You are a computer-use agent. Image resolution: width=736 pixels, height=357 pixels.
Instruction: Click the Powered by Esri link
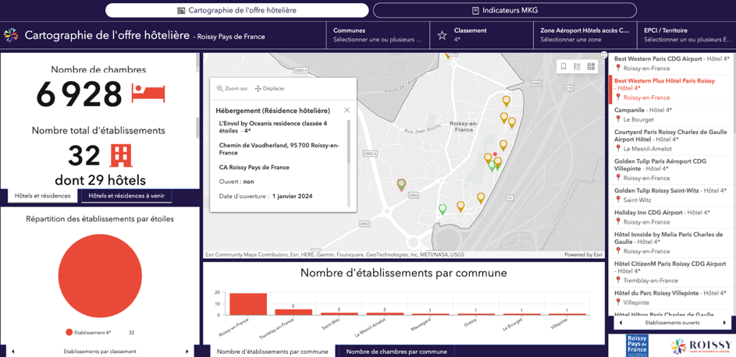pyautogui.click(x=584, y=255)
